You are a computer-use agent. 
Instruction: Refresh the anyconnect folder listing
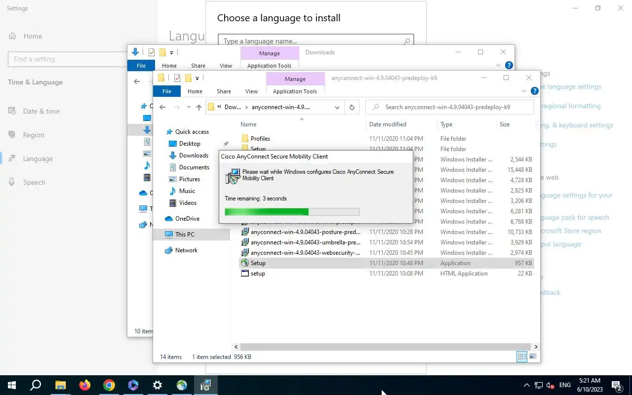(352, 107)
